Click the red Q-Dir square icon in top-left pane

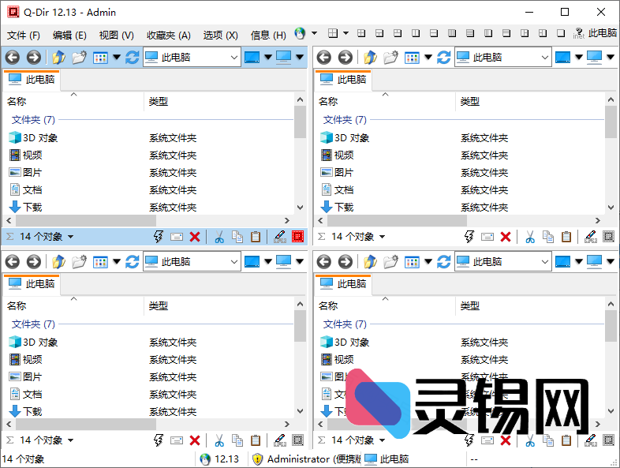[297, 237]
